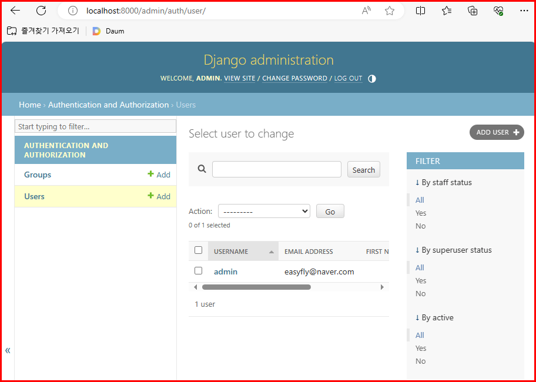Click the 0 of 1 selected text
536x382 pixels.
209,225
